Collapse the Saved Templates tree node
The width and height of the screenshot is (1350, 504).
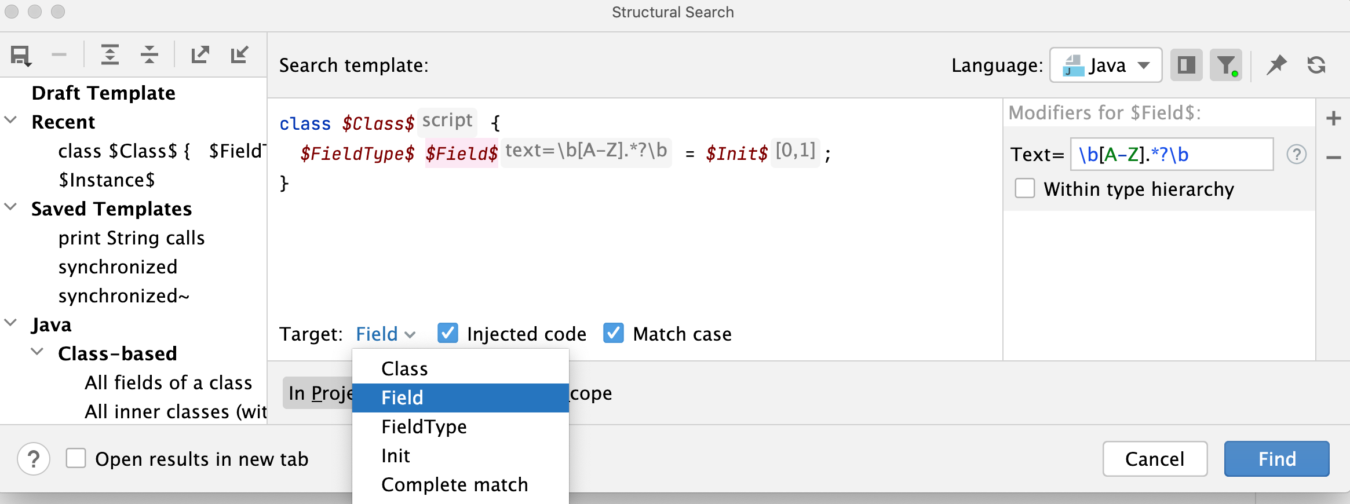pyautogui.click(x=10, y=207)
